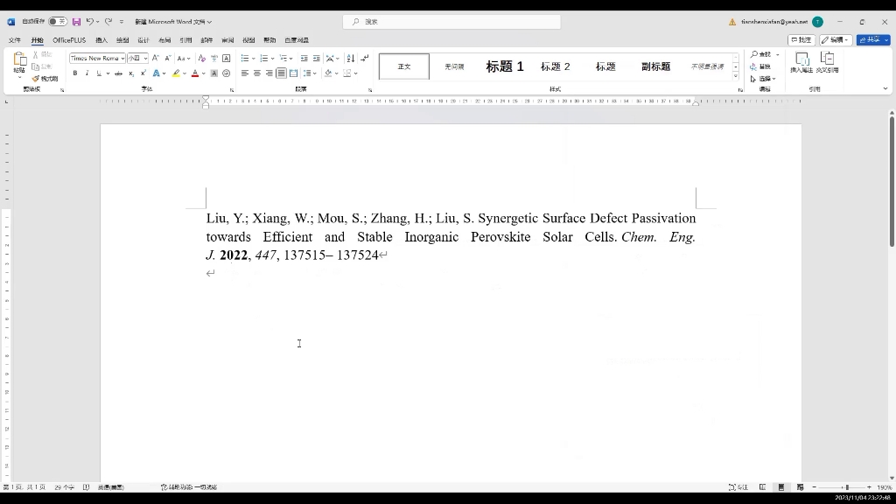Open the borders dropdown arrow

tap(355, 73)
